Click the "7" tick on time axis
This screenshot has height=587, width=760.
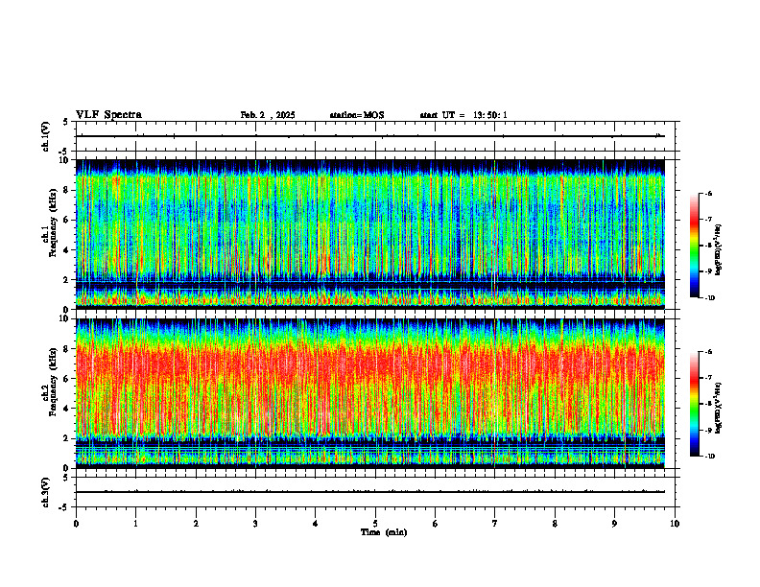(x=495, y=524)
